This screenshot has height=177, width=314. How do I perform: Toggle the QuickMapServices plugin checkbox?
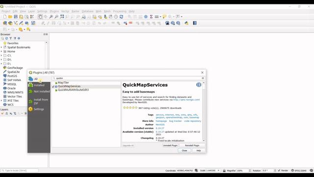(53, 87)
